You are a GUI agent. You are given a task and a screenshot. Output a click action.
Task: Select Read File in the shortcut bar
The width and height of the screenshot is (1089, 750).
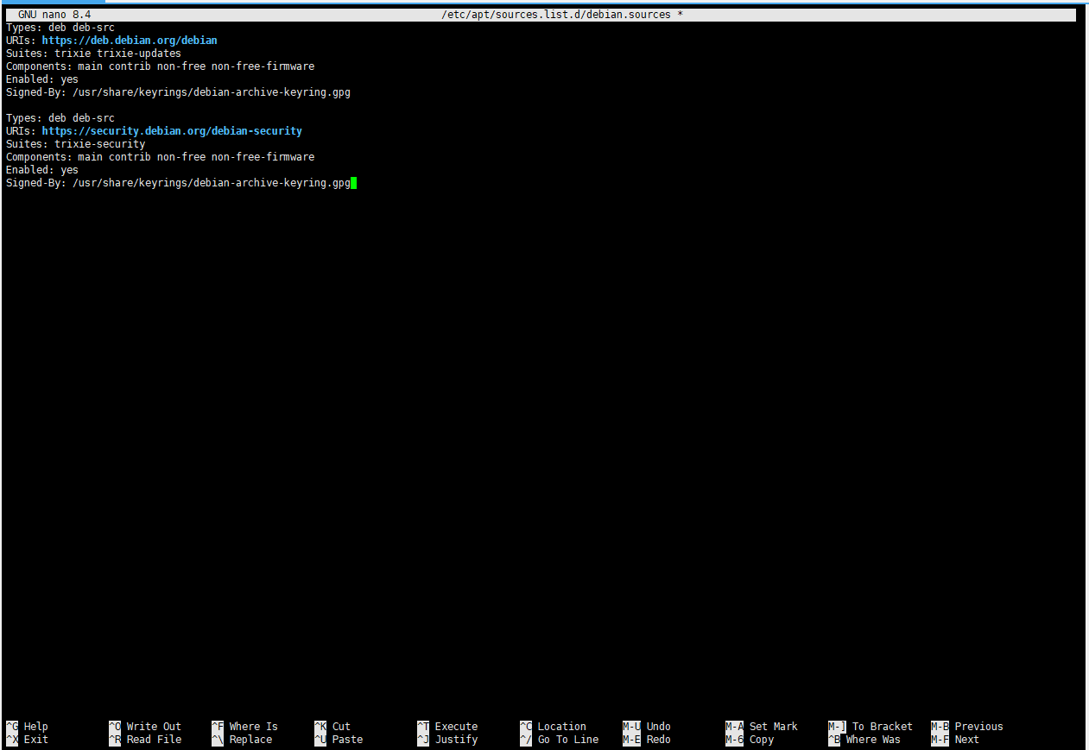point(153,740)
